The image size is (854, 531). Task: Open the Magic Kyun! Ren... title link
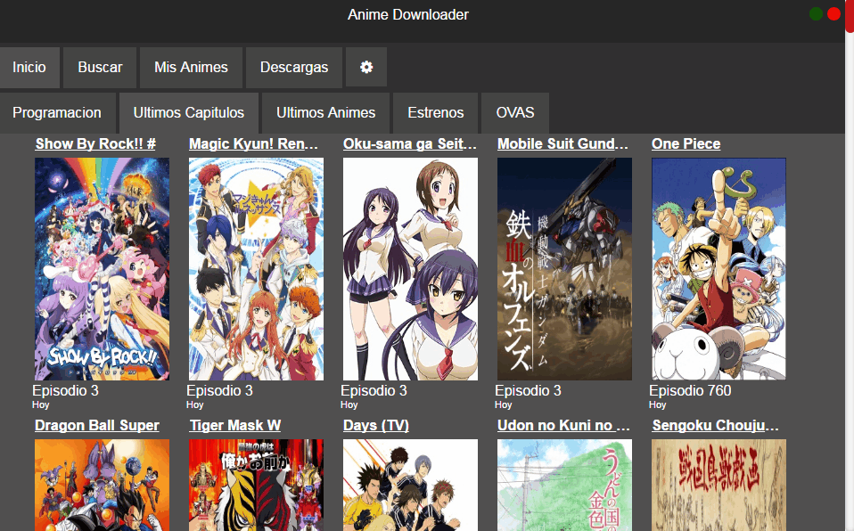tap(253, 143)
